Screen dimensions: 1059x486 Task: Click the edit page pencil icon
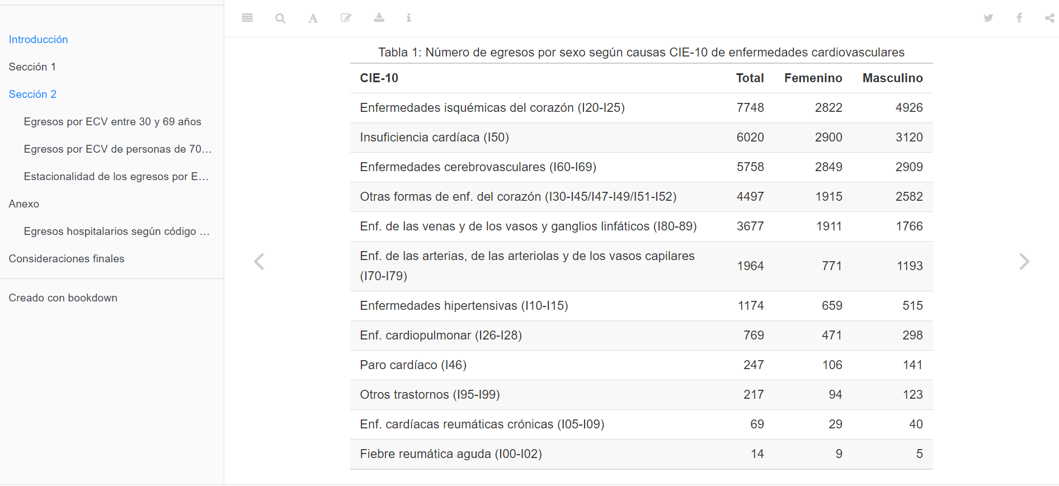[346, 18]
